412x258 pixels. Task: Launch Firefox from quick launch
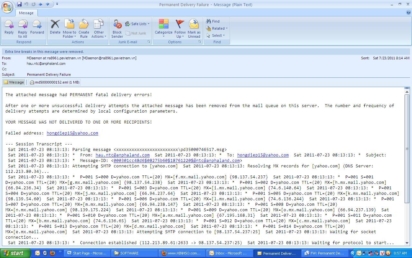click(x=52, y=253)
